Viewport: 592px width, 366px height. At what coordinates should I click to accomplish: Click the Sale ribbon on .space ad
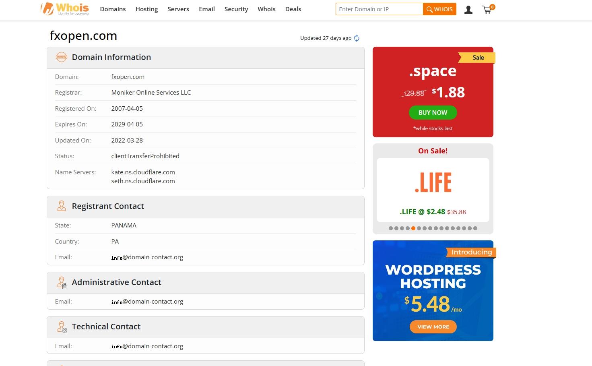(x=477, y=58)
